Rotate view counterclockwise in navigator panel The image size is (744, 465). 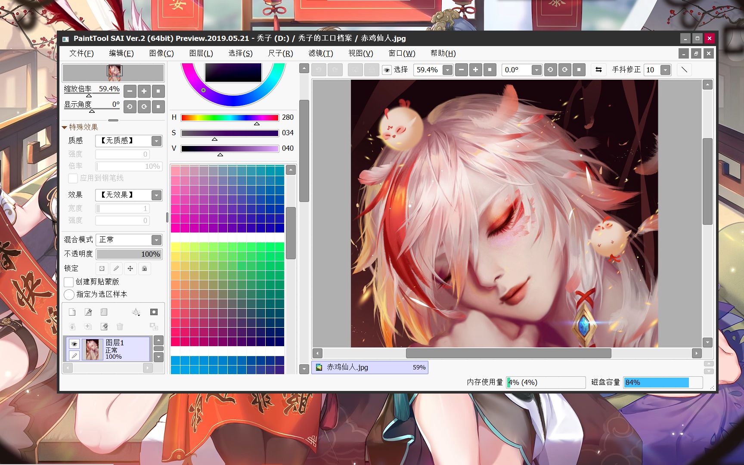(130, 106)
